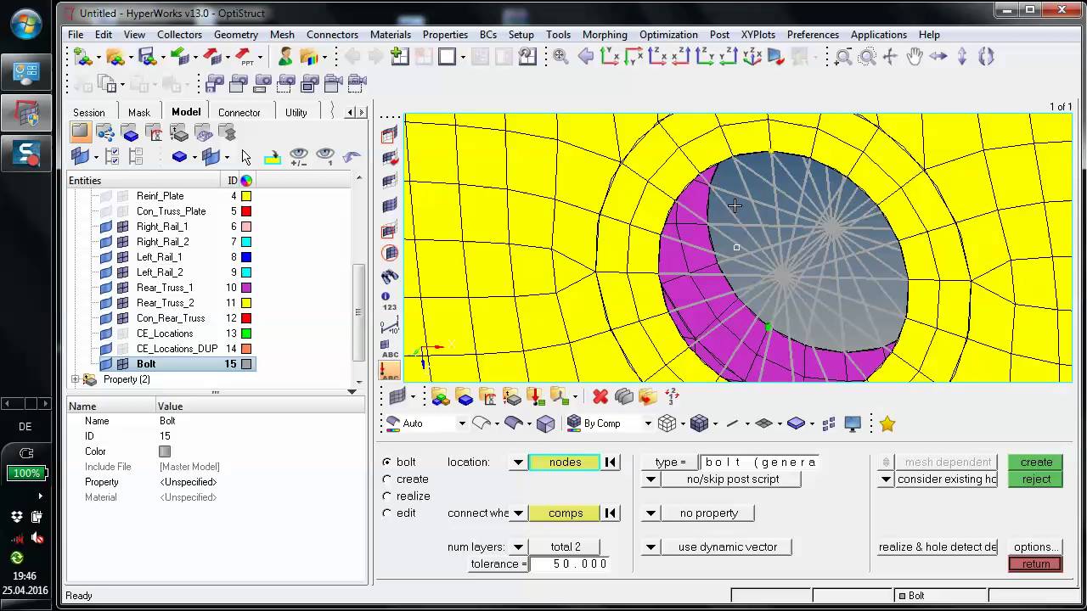This screenshot has height=611, width=1087.
Task: Click the renumber 123 icon
Action: coord(672,396)
